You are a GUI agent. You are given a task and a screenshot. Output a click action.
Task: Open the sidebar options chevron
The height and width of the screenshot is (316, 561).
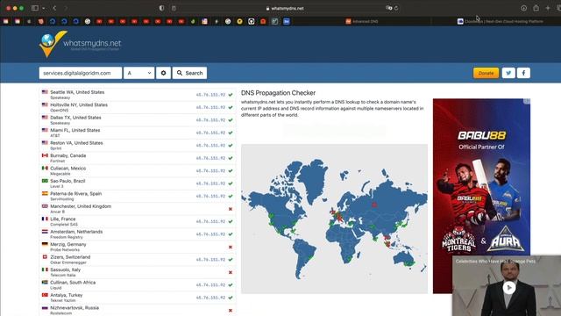coord(43,8)
